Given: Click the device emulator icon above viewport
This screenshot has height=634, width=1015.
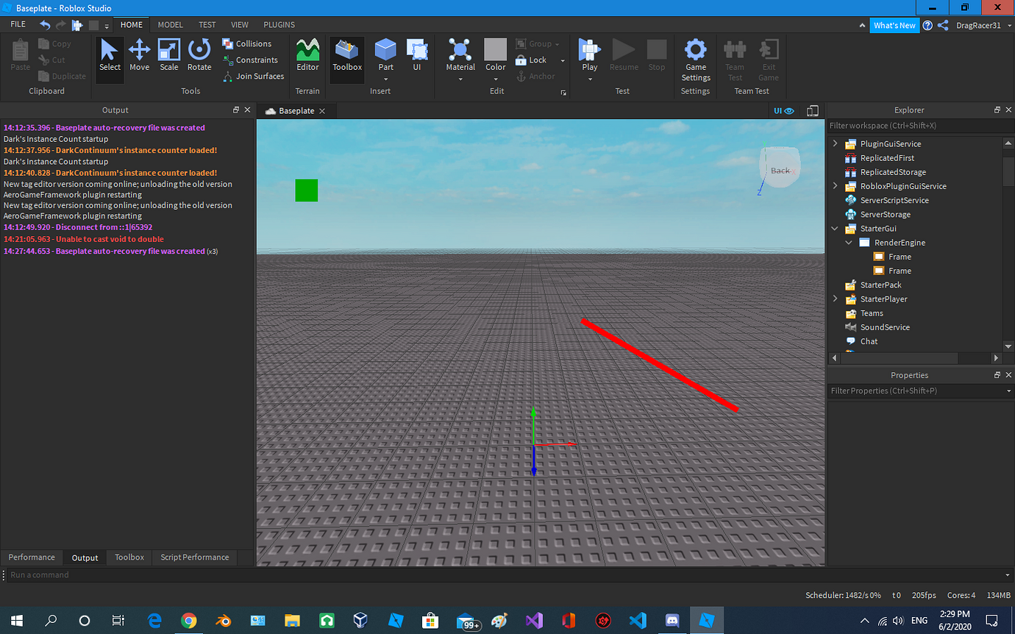Looking at the screenshot, I should pyautogui.click(x=812, y=111).
